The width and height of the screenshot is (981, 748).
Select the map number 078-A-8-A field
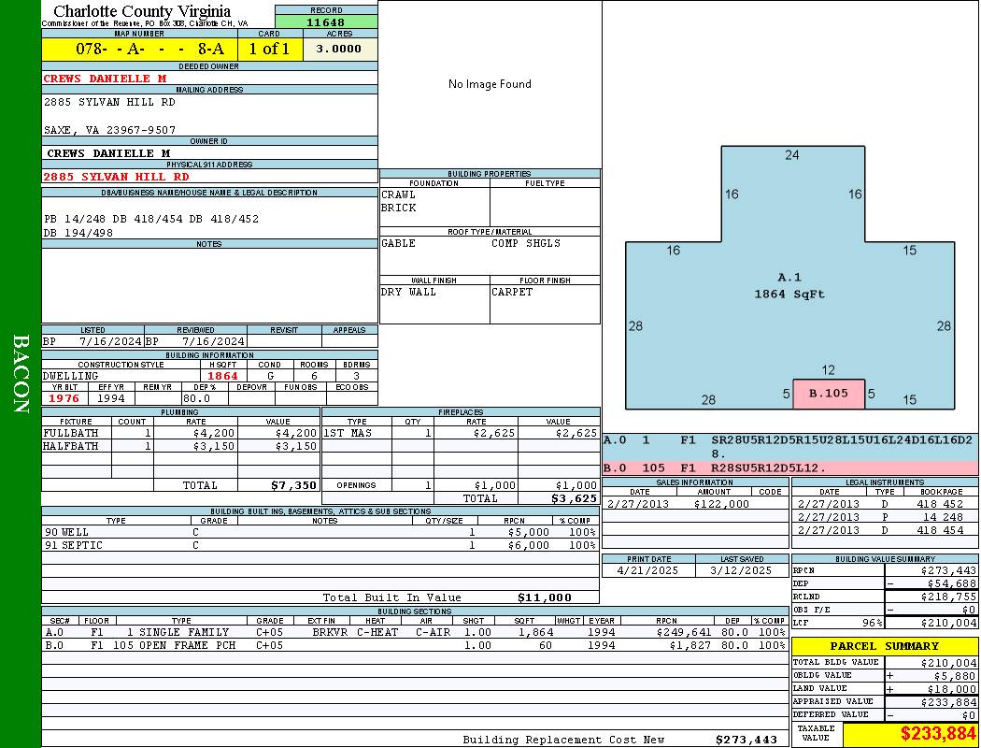tap(138, 50)
